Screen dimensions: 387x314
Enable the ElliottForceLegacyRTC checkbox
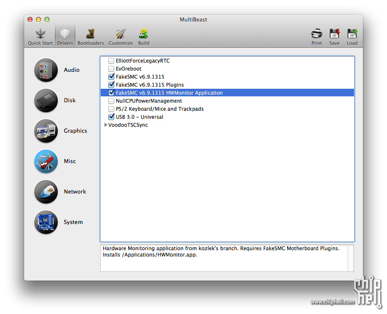[111, 61]
